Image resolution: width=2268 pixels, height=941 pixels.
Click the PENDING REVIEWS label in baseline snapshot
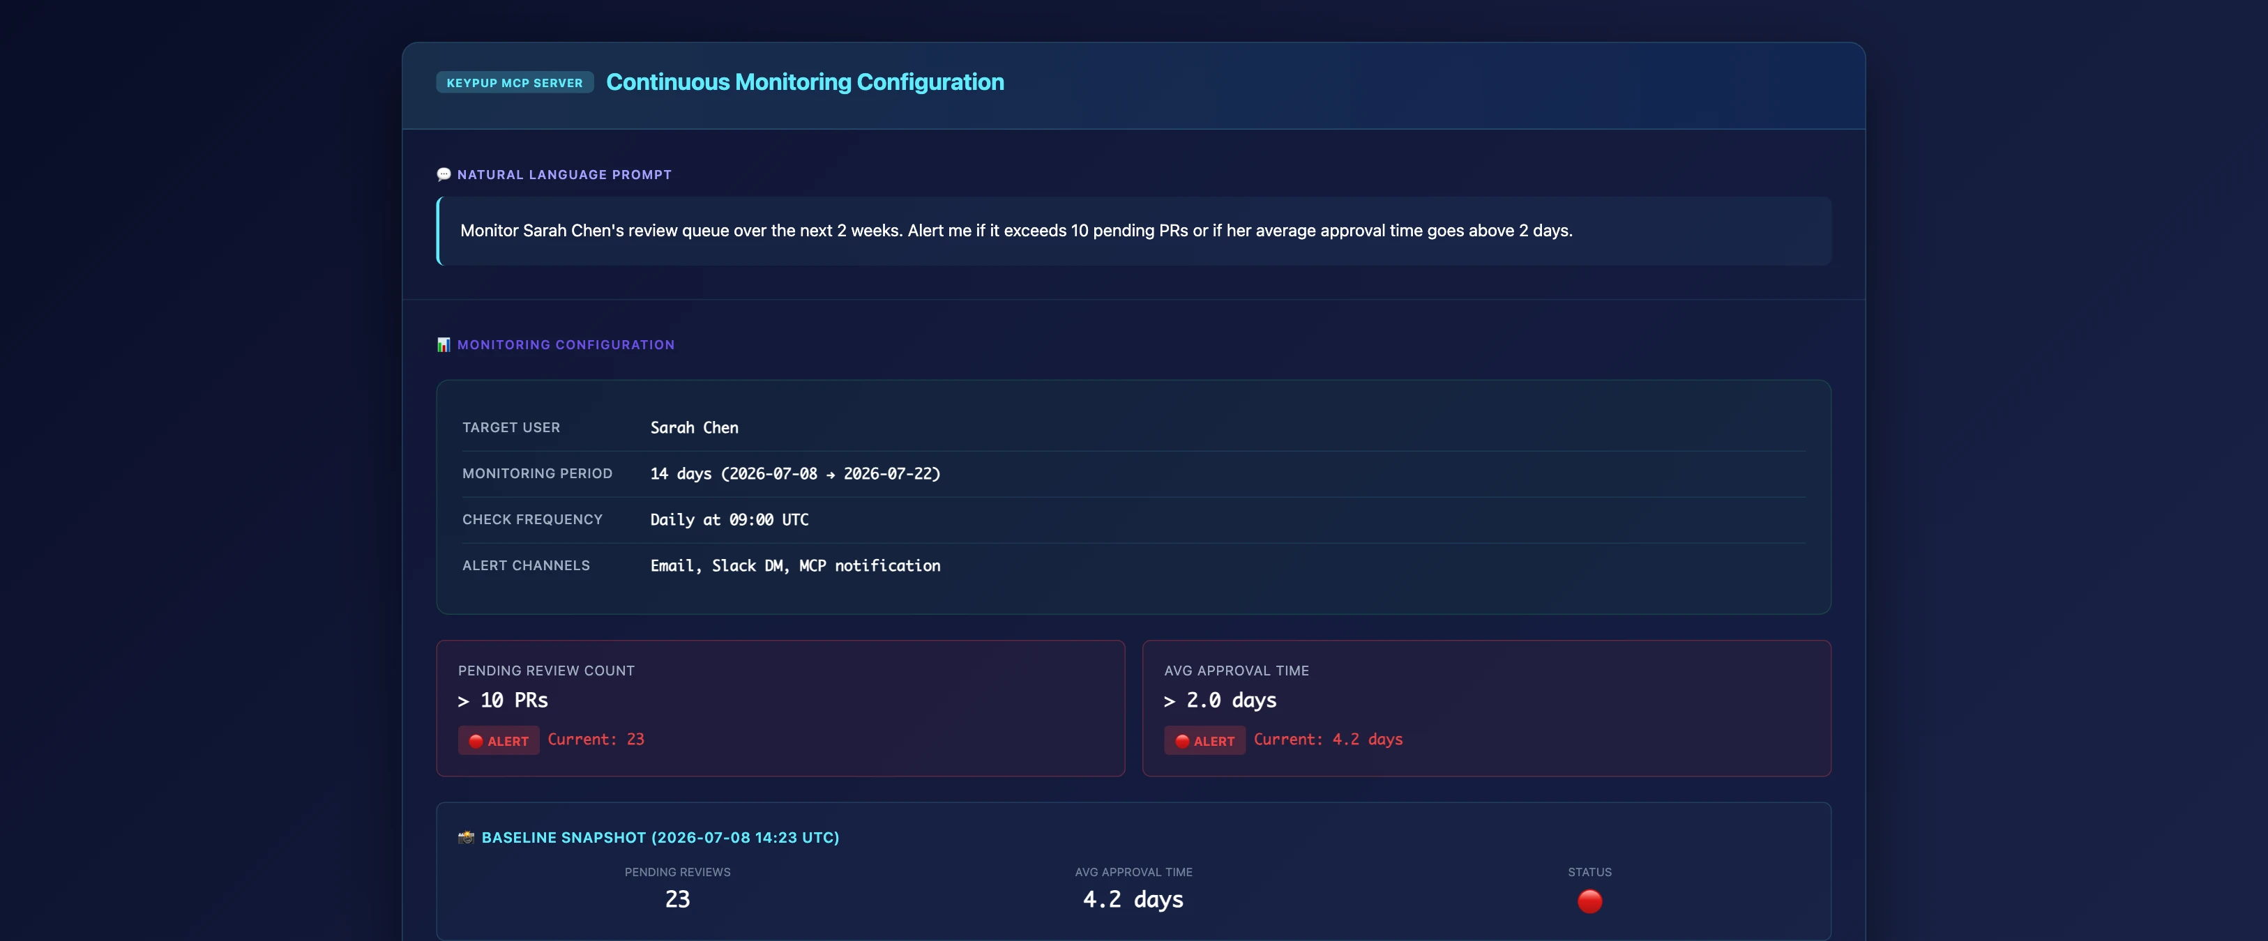(677, 871)
